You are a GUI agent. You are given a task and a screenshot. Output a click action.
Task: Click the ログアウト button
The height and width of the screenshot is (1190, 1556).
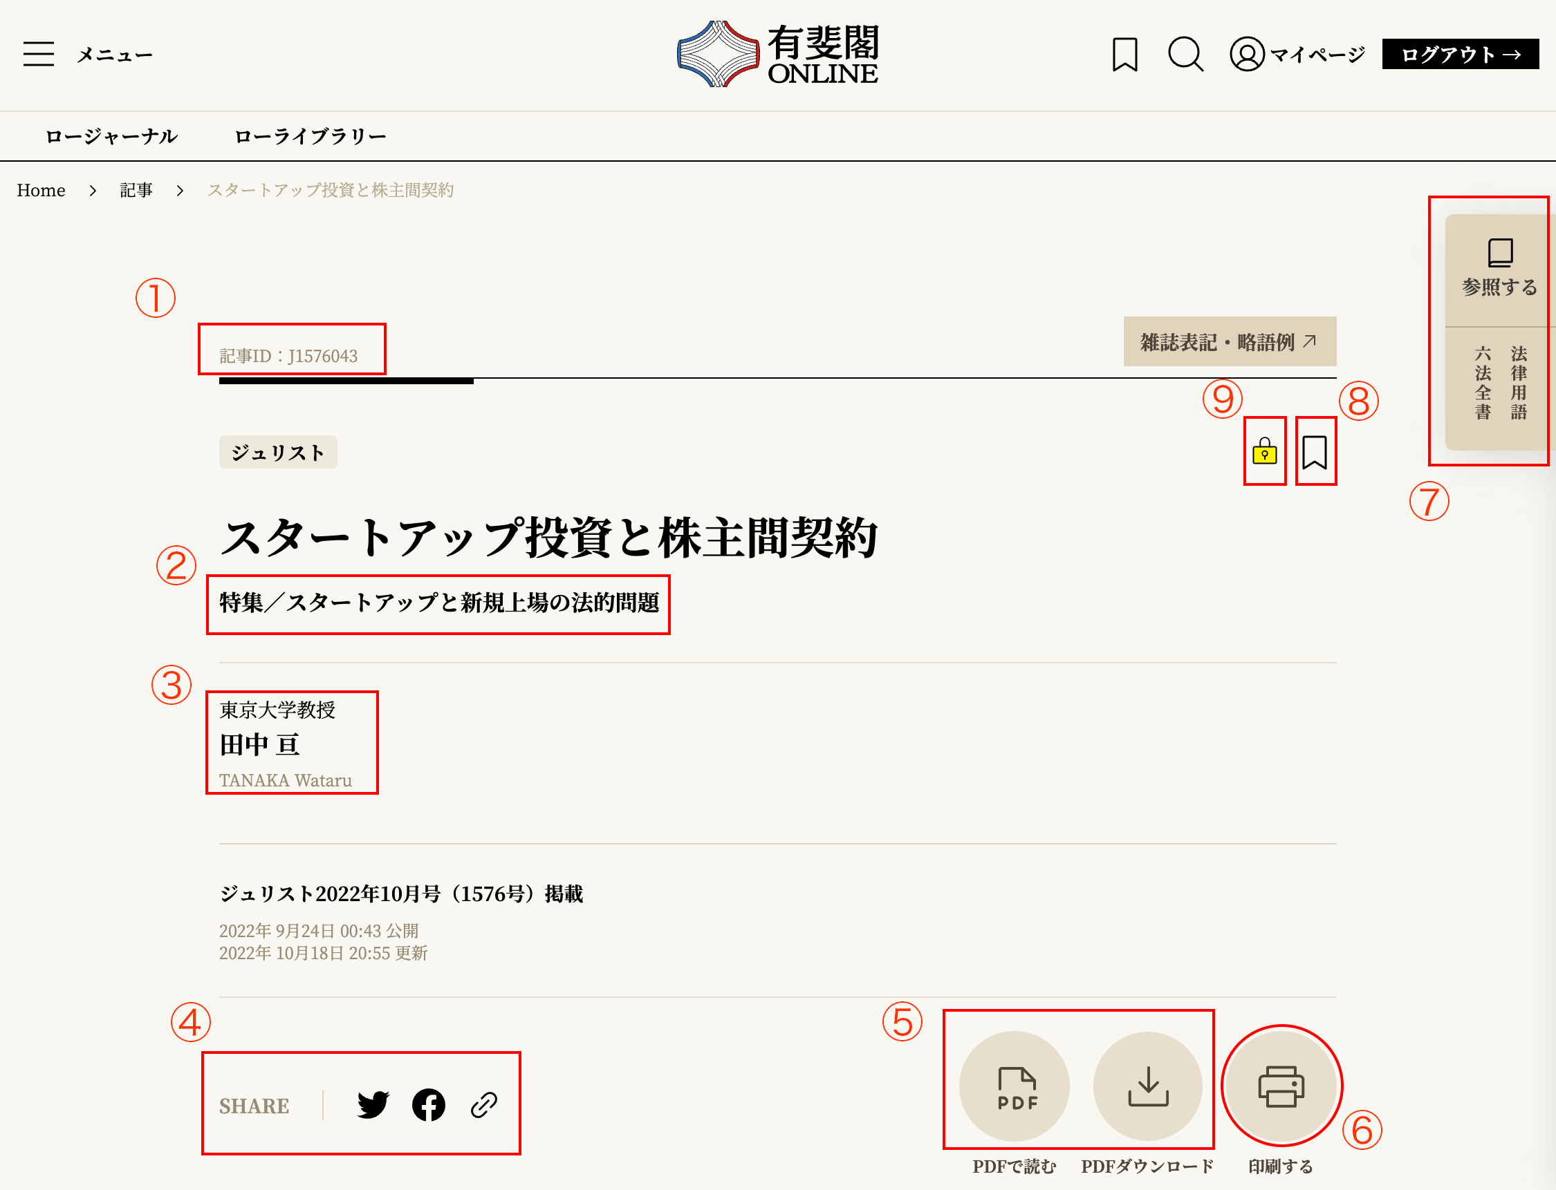[1461, 55]
